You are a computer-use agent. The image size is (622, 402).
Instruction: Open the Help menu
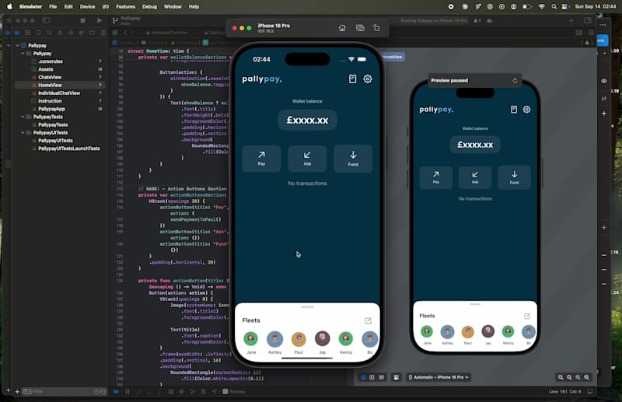(x=194, y=7)
